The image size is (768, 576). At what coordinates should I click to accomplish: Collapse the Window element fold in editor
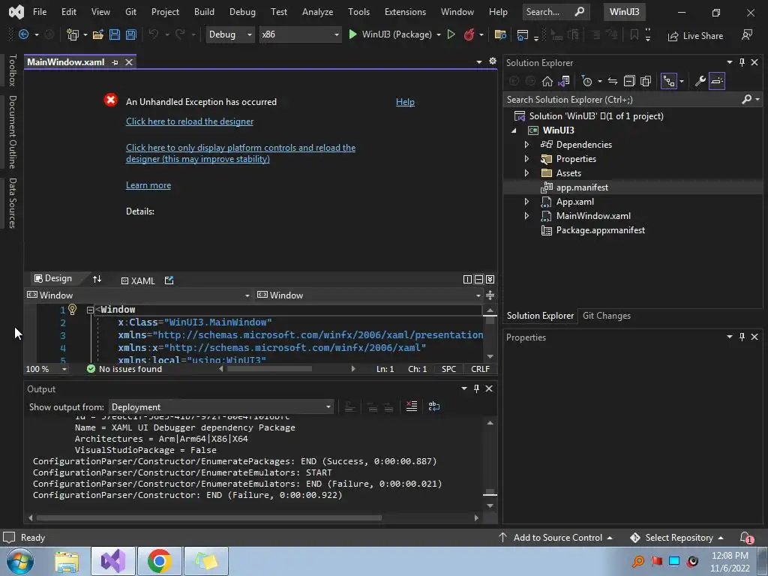pyautogui.click(x=90, y=310)
